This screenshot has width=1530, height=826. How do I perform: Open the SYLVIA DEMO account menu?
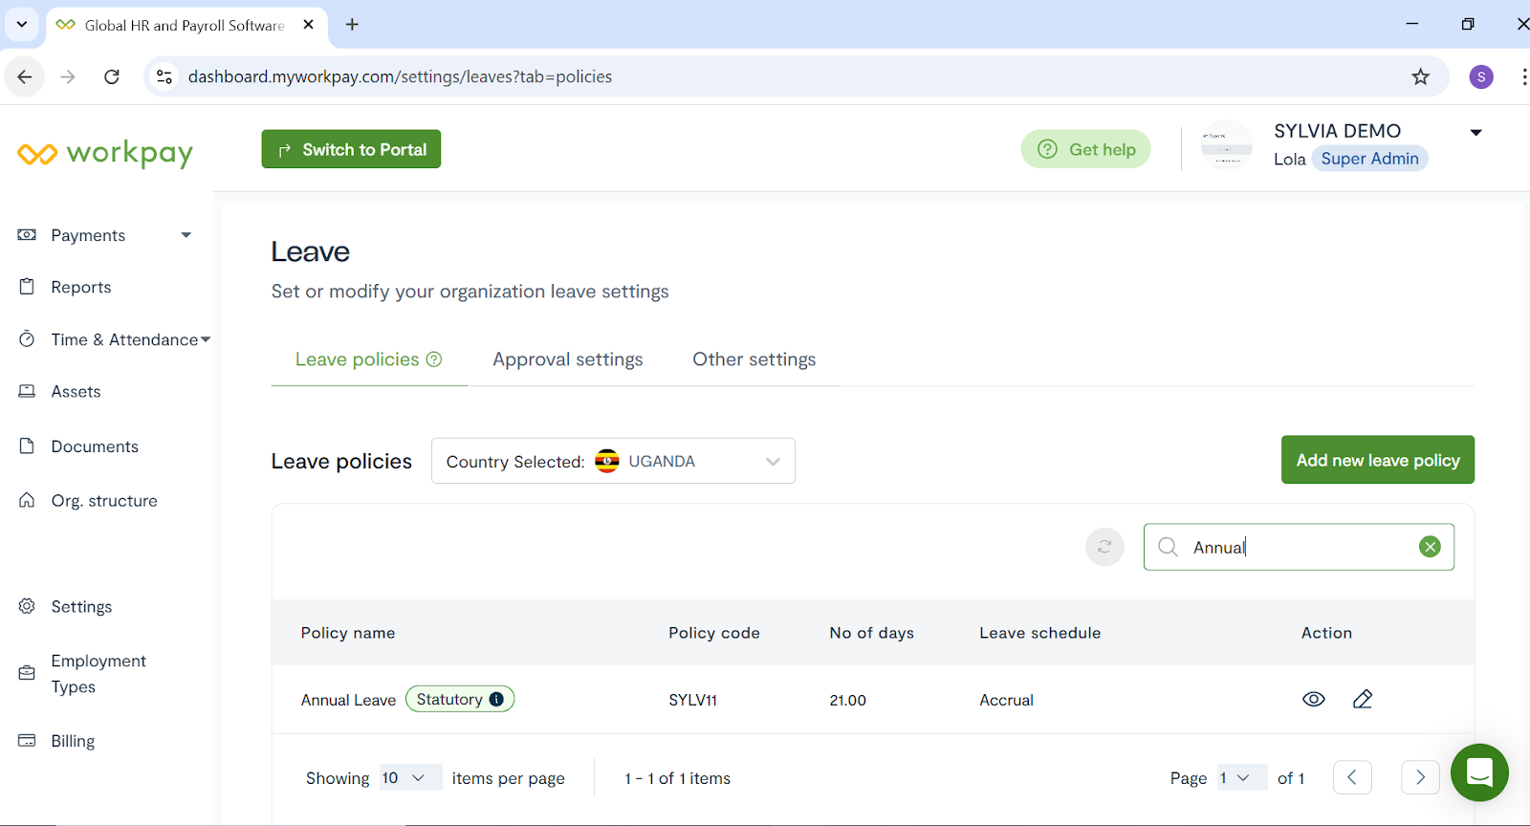[1475, 133]
